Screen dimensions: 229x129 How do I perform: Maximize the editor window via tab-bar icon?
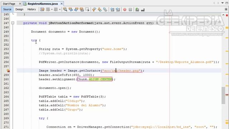227,3
